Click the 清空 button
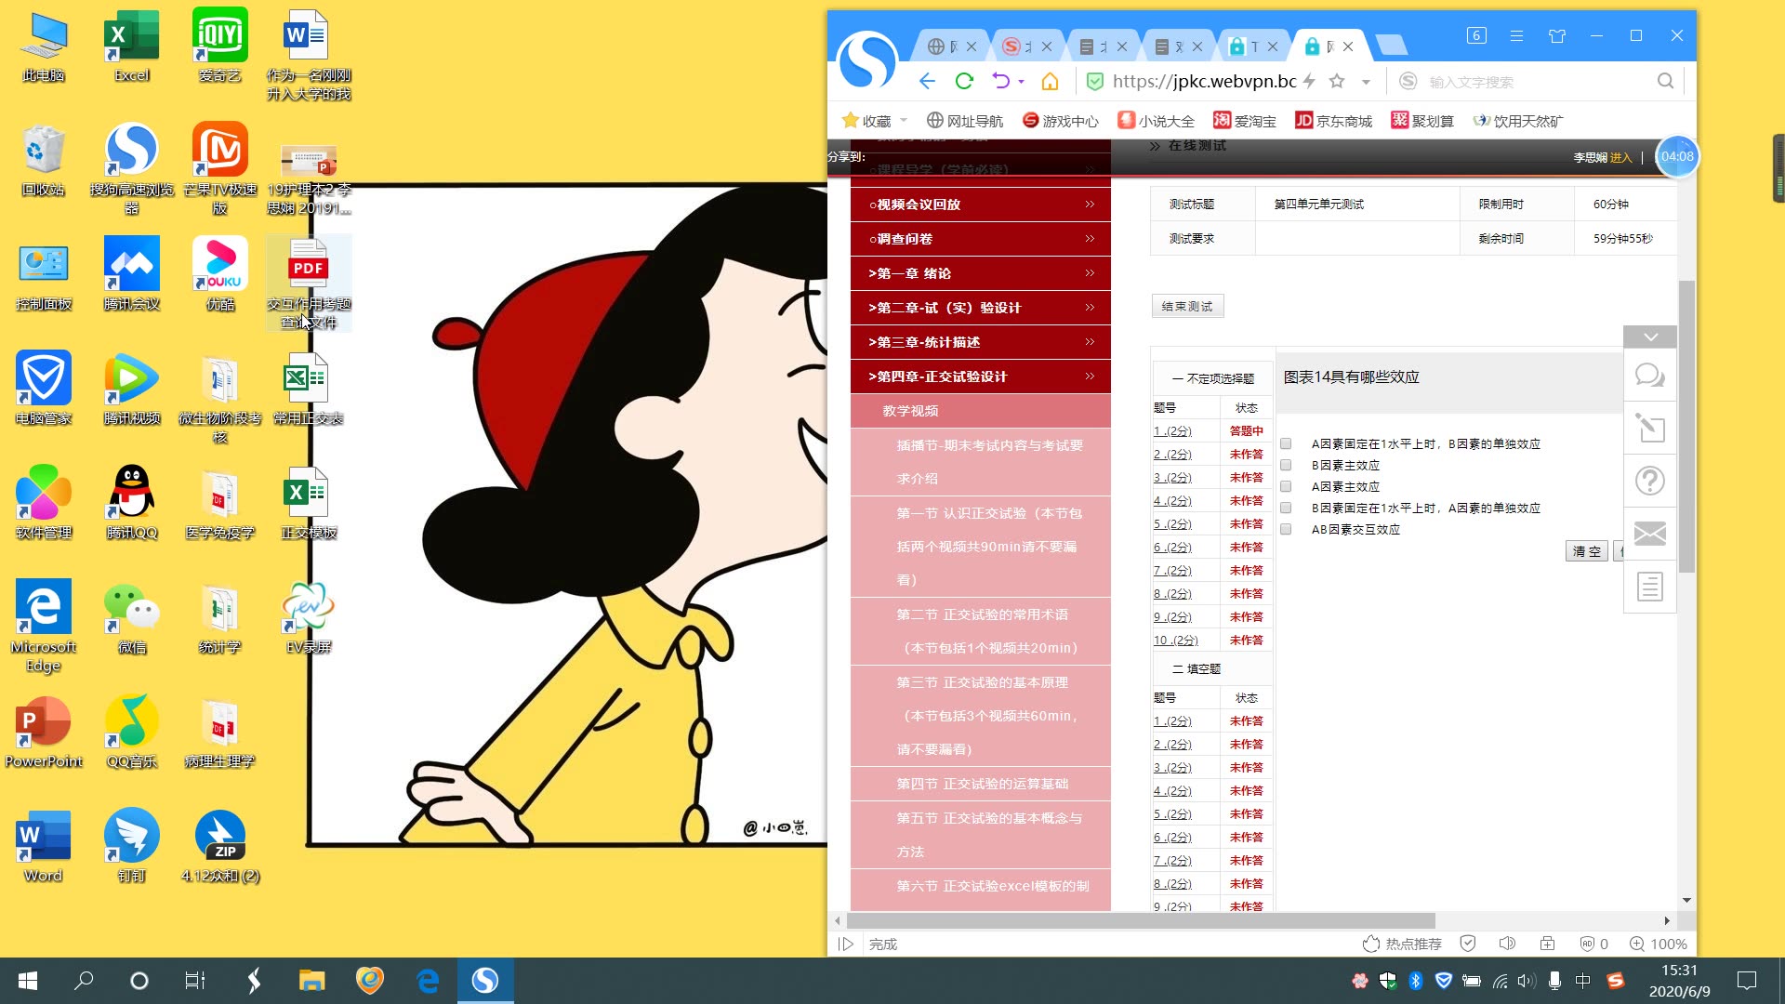 (1586, 551)
